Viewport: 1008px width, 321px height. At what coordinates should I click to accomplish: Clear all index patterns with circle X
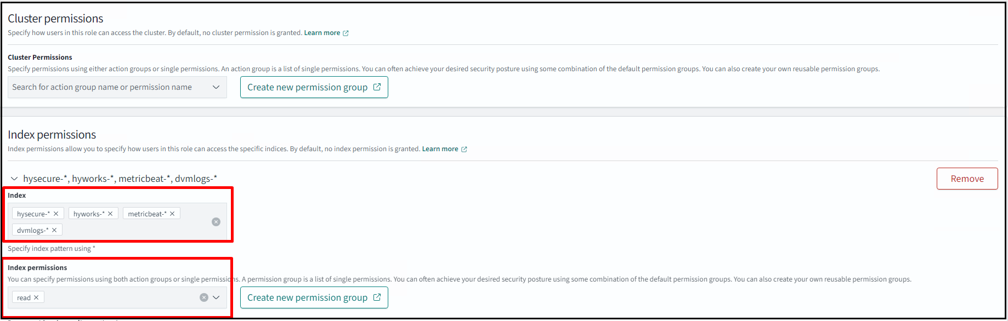216,222
